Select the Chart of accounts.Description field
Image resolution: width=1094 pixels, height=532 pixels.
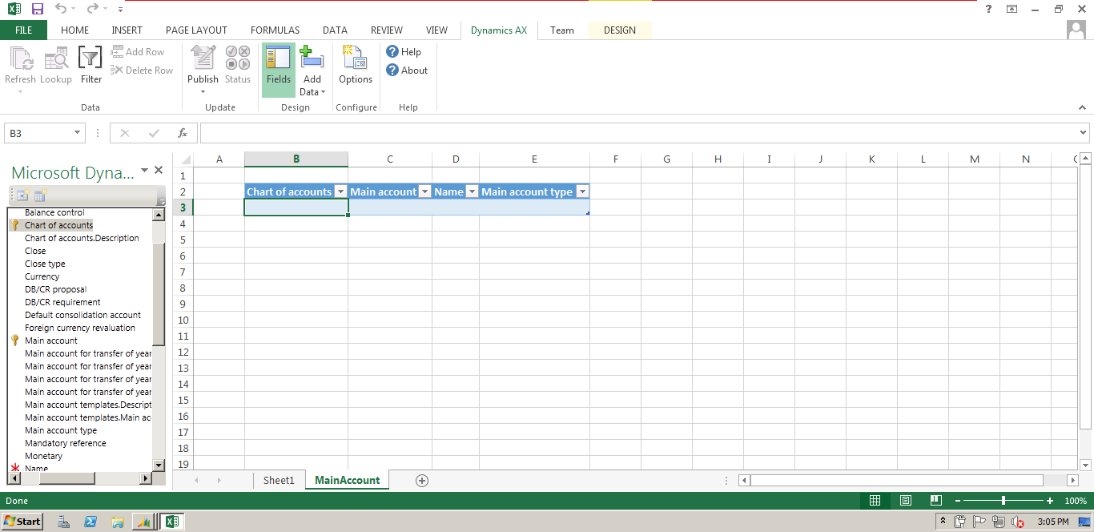pyautogui.click(x=82, y=238)
